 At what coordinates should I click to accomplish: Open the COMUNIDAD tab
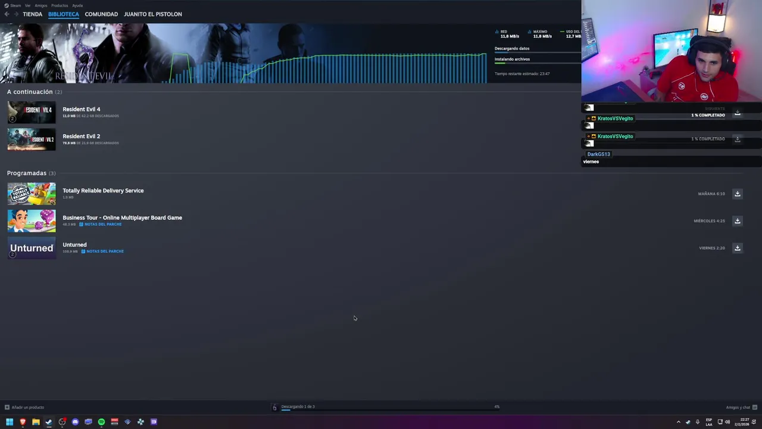[101, 14]
